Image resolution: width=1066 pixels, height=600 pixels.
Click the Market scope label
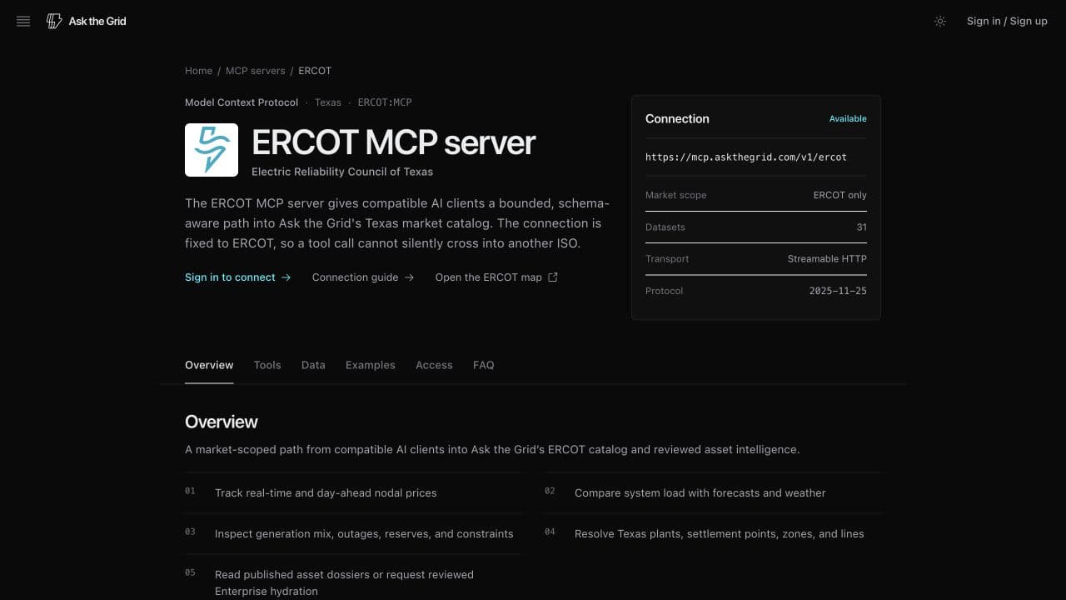coord(675,195)
